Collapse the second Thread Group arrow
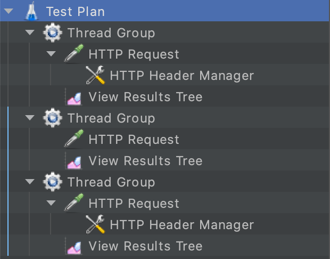The width and height of the screenshot is (330, 259). 30,118
